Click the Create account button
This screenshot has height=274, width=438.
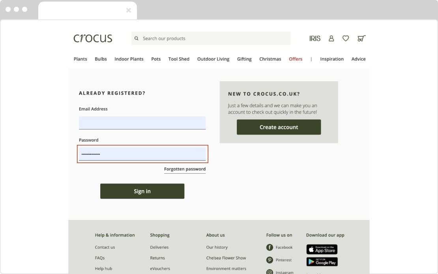279,127
